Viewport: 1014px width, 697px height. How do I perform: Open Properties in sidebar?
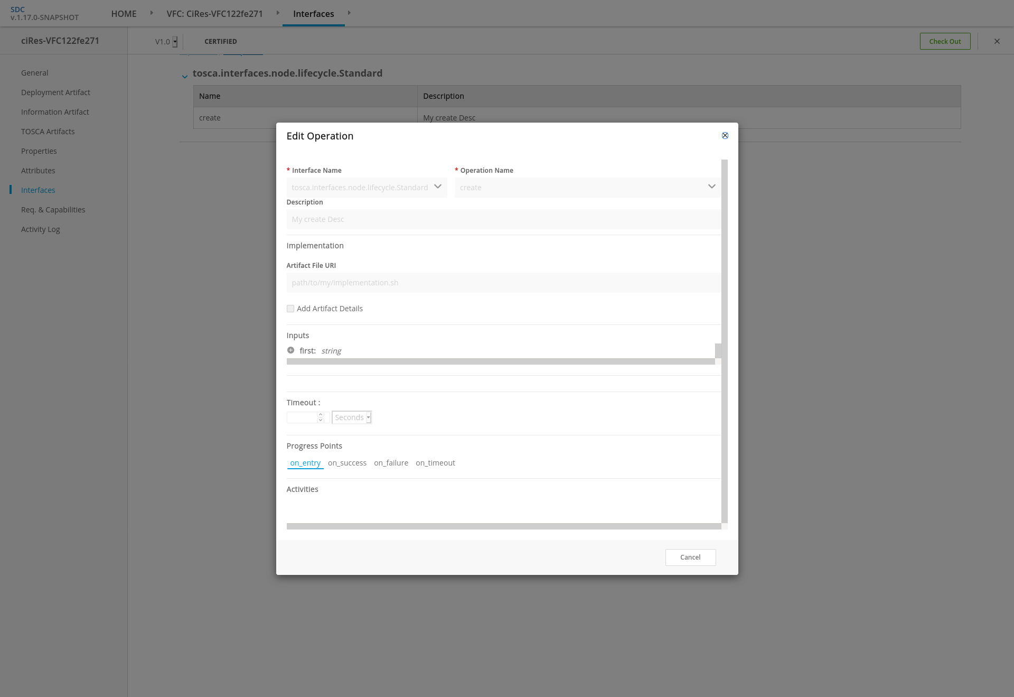(39, 151)
